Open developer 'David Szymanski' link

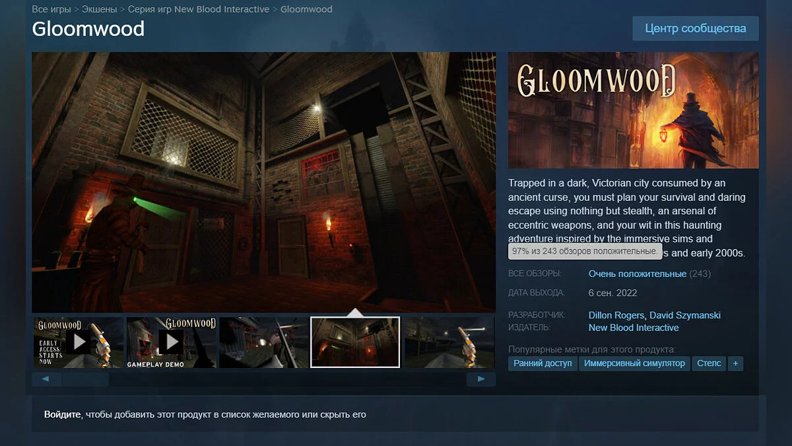[685, 315]
